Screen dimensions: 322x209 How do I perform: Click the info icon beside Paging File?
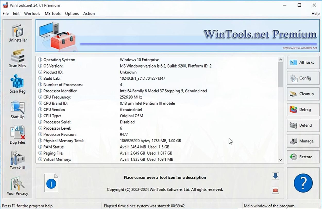pyautogui.click(x=40, y=153)
